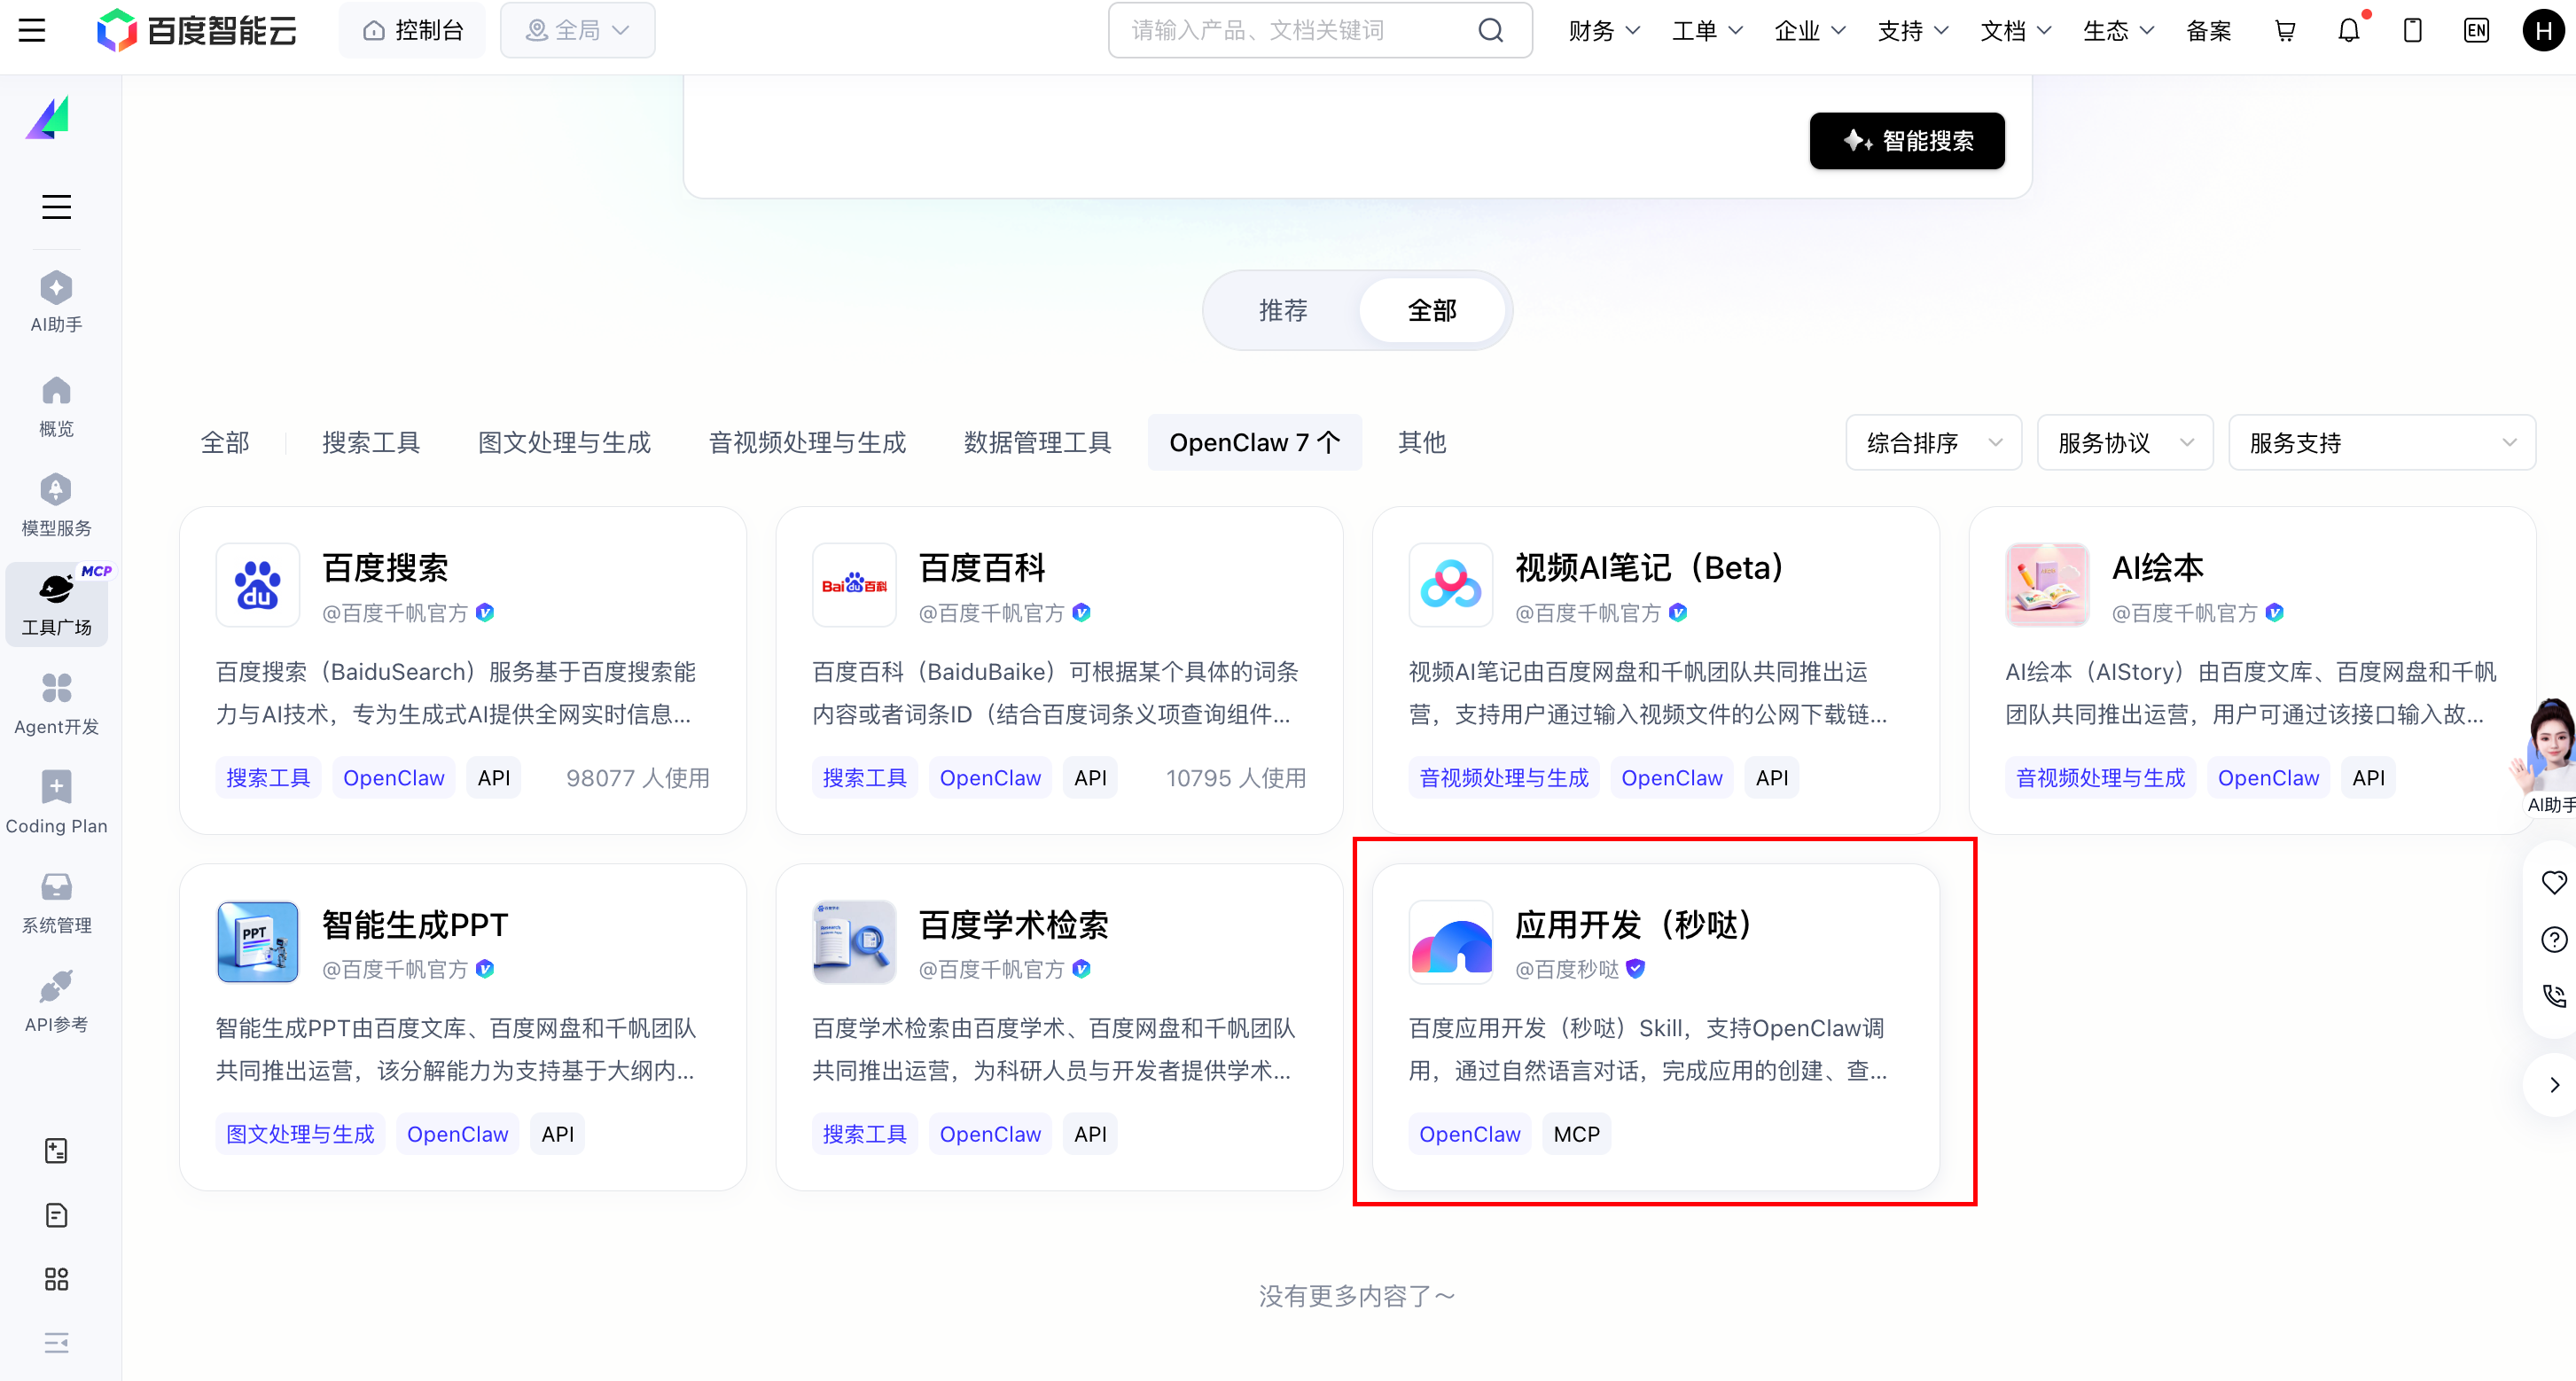Click the favorites heart icon
This screenshot has width=2576, height=1381.
point(2553,882)
